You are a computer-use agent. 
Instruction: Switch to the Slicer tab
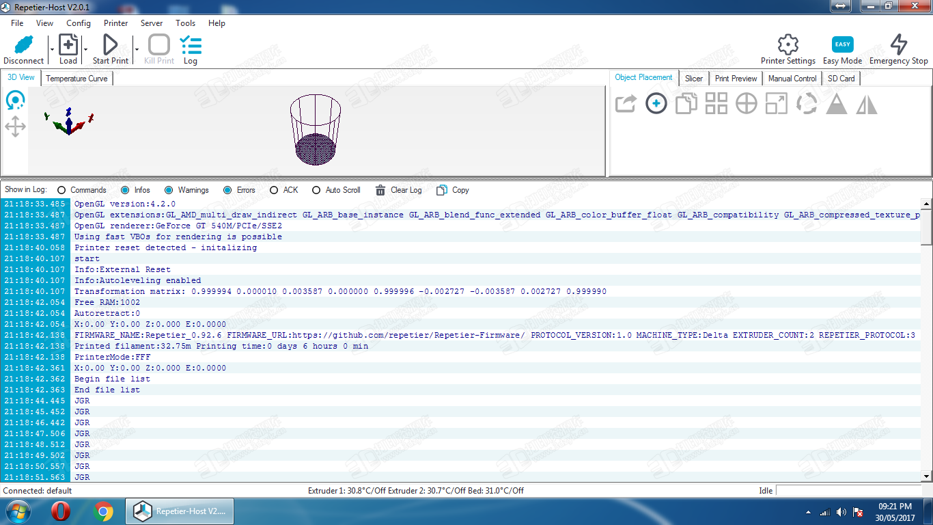(x=694, y=79)
